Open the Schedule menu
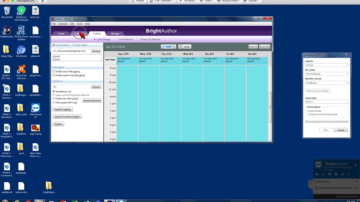Viewport: 360px width, 202px height. (x=63, y=24)
